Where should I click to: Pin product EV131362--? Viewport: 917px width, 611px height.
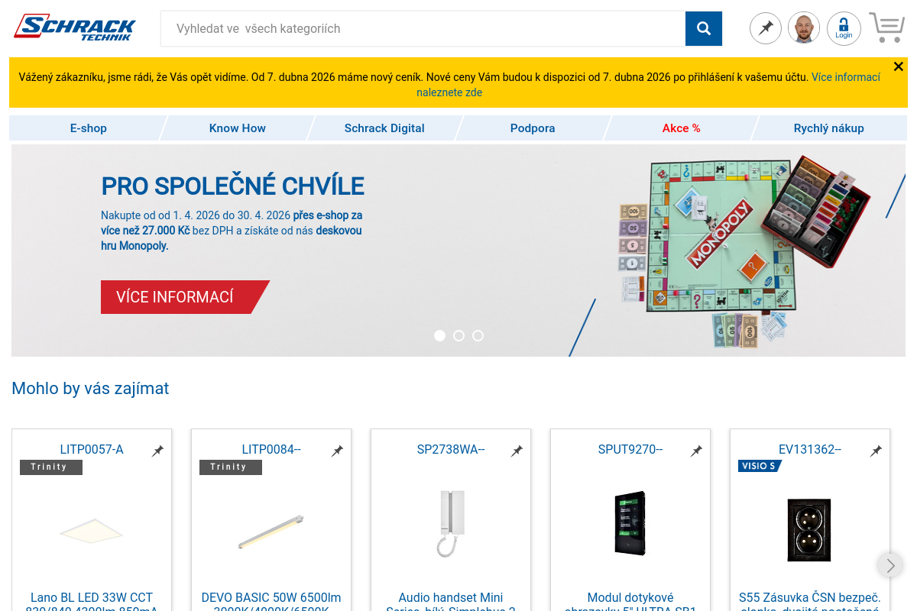click(876, 451)
